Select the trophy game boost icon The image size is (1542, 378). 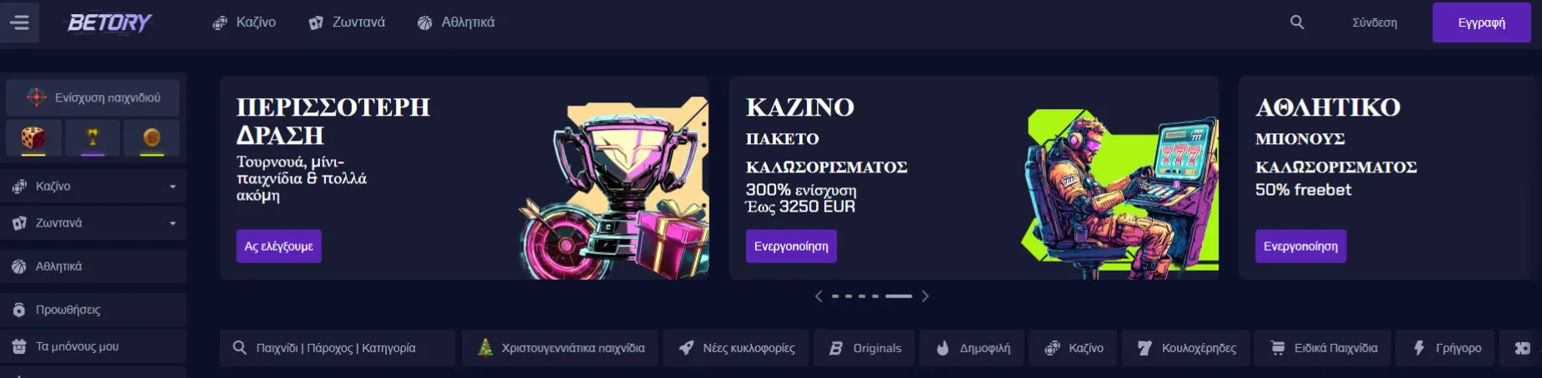(x=93, y=138)
